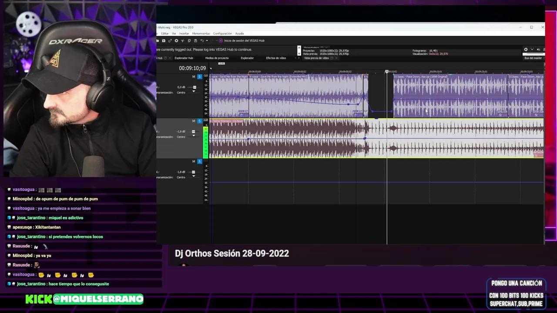Image resolution: width=557 pixels, height=313 pixels.
Task: Click the Paste clipboard icon
Action: tap(195, 40)
